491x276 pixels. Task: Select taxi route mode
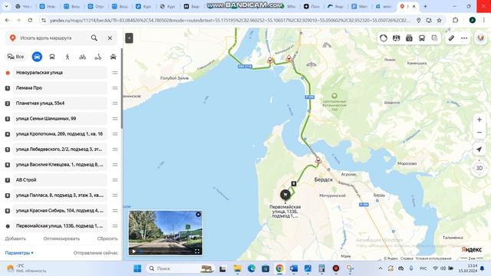(x=113, y=57)
